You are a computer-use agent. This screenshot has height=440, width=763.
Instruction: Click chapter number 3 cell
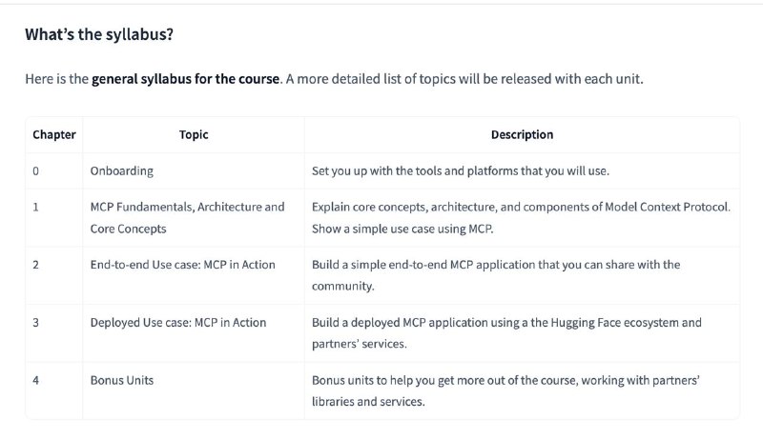click(x=54, y=333)
